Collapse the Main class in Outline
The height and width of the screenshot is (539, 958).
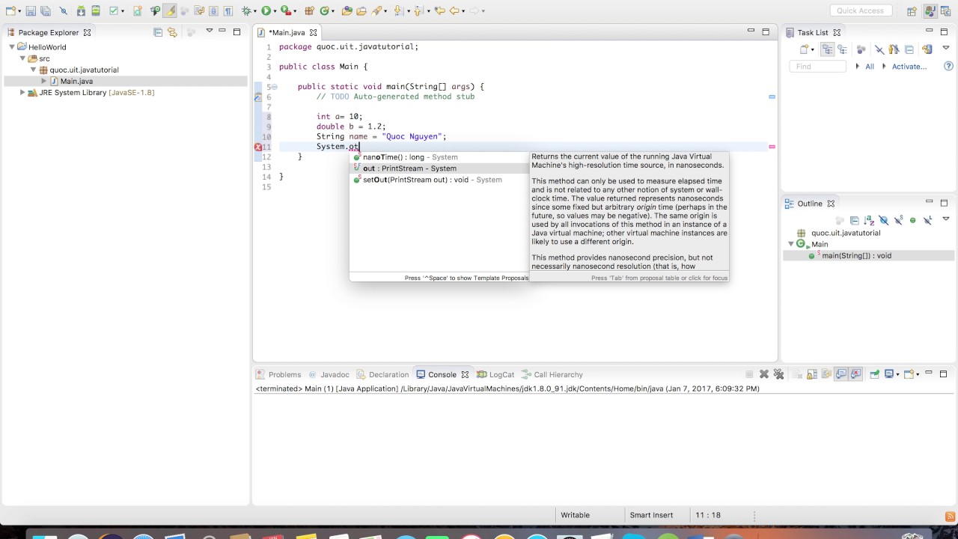(791, 244)
